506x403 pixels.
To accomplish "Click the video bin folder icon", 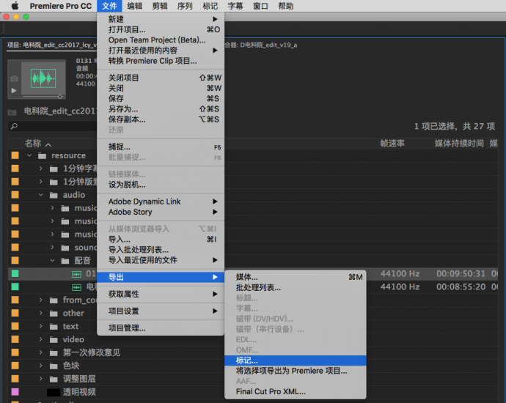I will pos(54,340).
